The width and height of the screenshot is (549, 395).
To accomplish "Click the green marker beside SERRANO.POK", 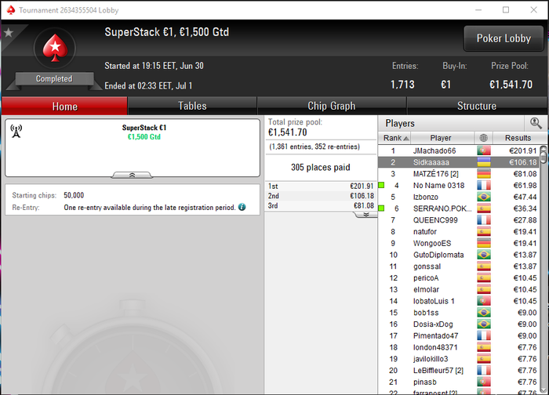I will pos(382,208).
